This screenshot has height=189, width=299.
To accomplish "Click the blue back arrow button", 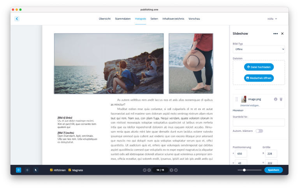I will point(17,19).
